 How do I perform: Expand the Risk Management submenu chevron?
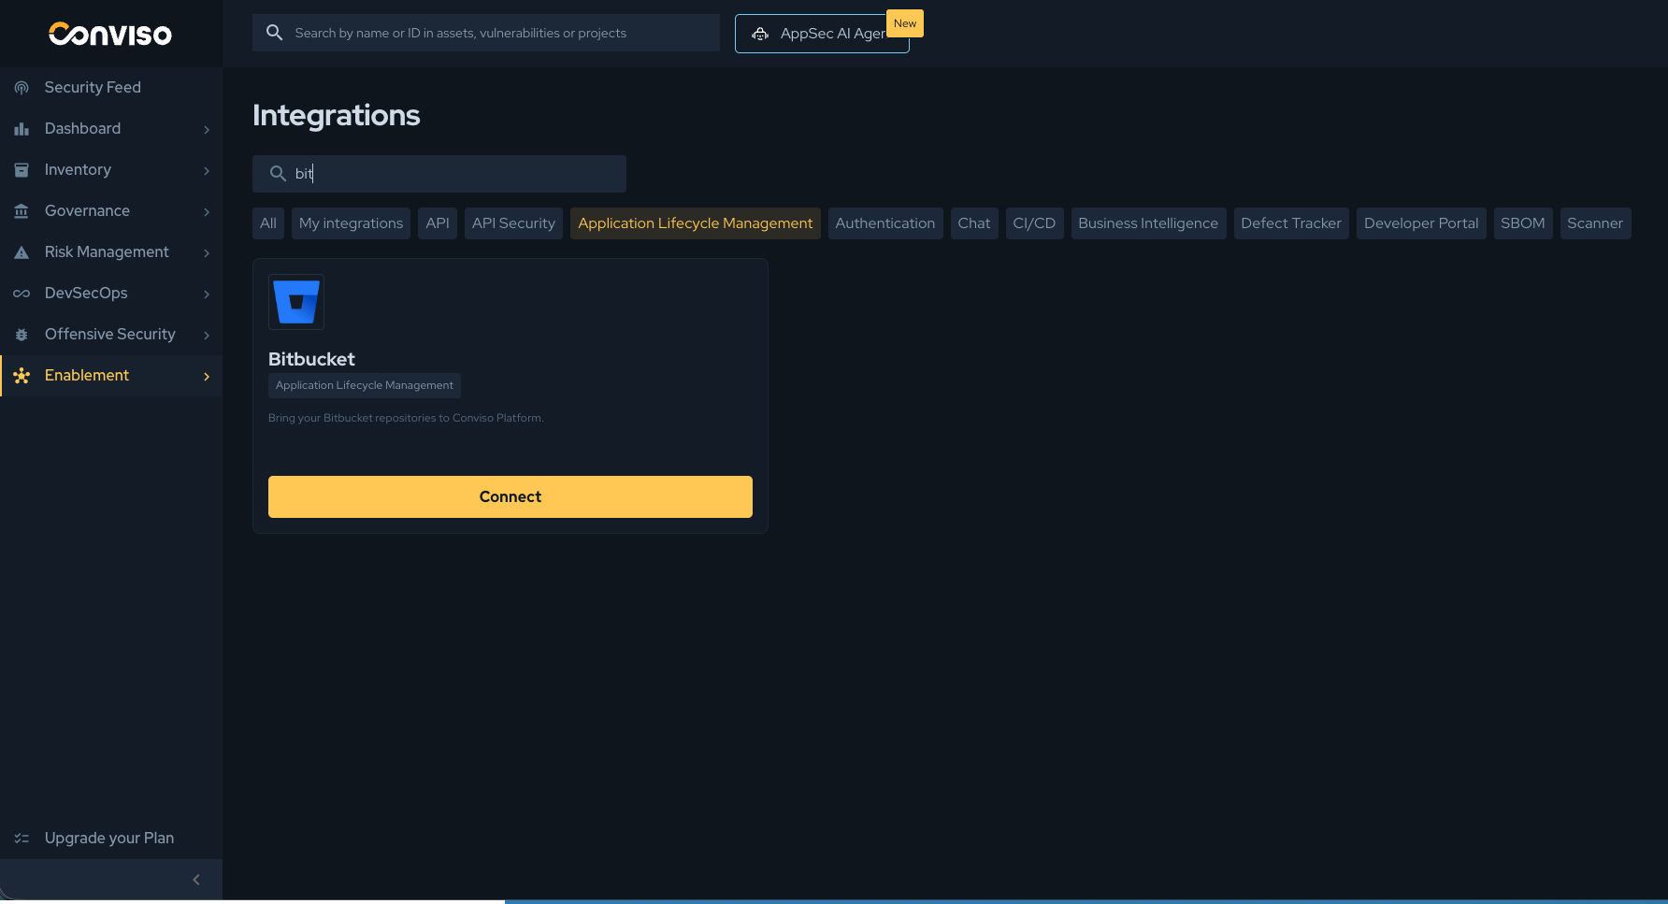[x=207, y=252]
